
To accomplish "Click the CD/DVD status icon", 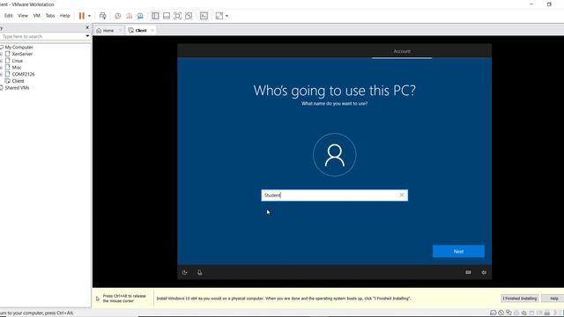I will coord(501,313).
